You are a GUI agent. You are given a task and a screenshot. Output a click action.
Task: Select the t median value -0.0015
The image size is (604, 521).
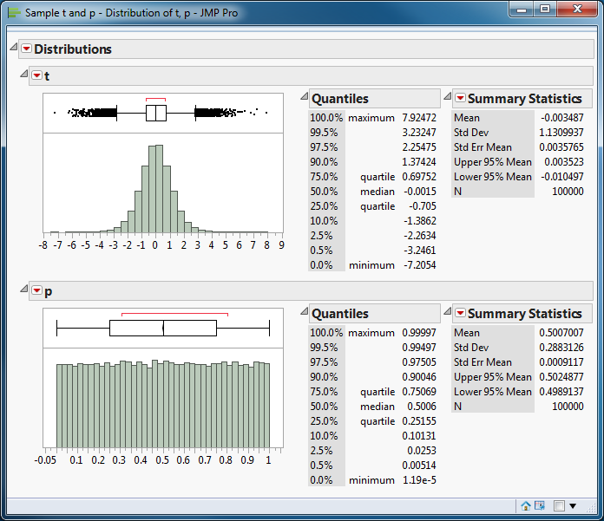420,192
